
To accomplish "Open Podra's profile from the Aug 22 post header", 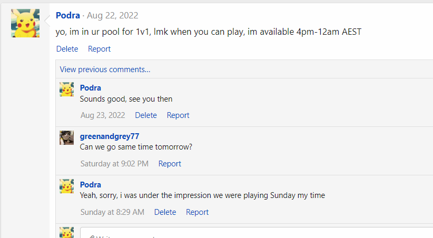I will pos(67,15).
